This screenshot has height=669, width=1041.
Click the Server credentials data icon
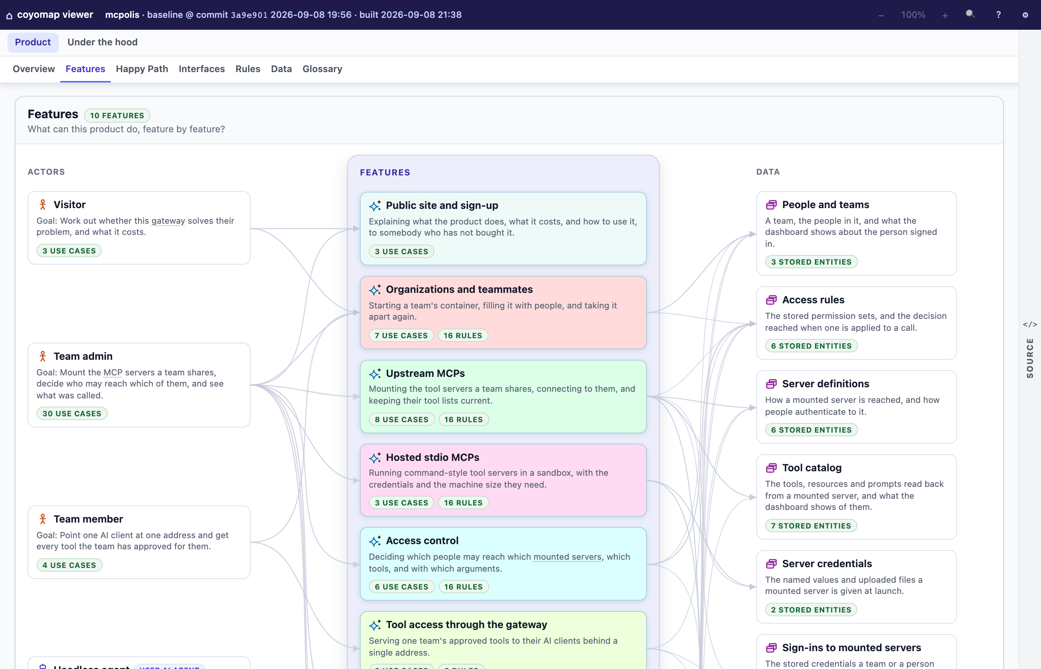pos(771,564)
